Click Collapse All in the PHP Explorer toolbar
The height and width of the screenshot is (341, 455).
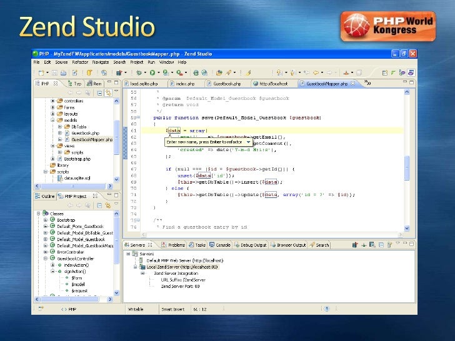(99, 93)
